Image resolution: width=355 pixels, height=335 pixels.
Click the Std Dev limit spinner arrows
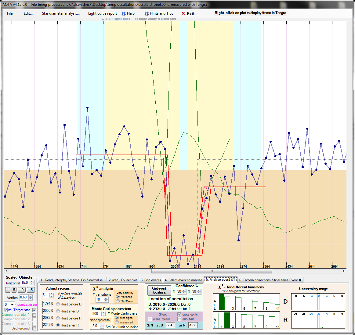[102, 326]
